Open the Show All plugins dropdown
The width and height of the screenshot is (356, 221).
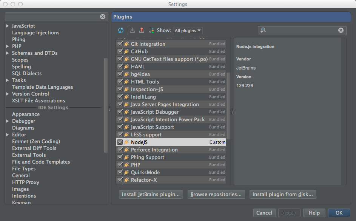point(188,31)
